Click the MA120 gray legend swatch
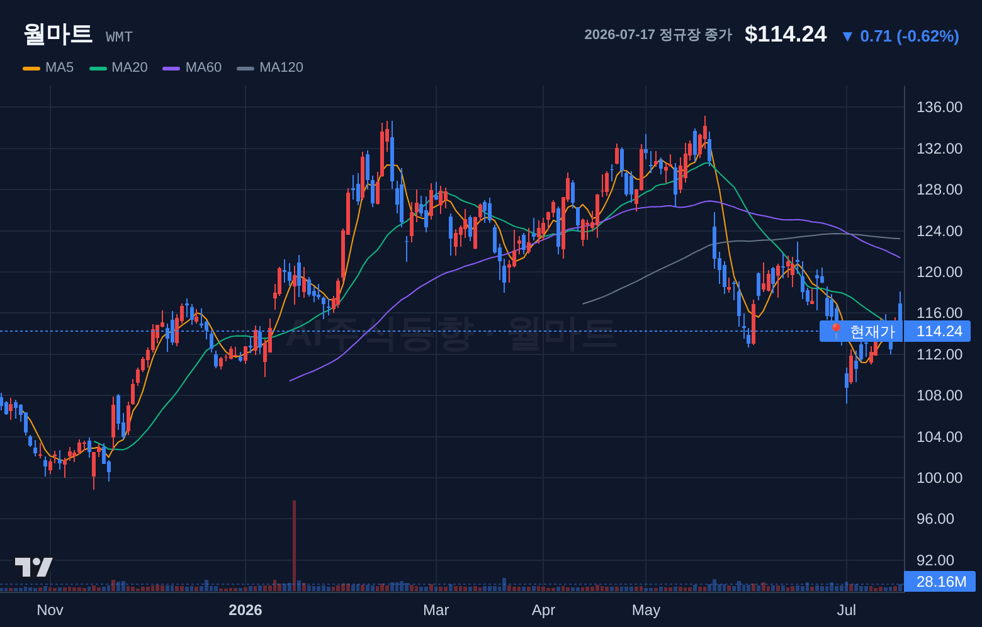 point(245,68)
